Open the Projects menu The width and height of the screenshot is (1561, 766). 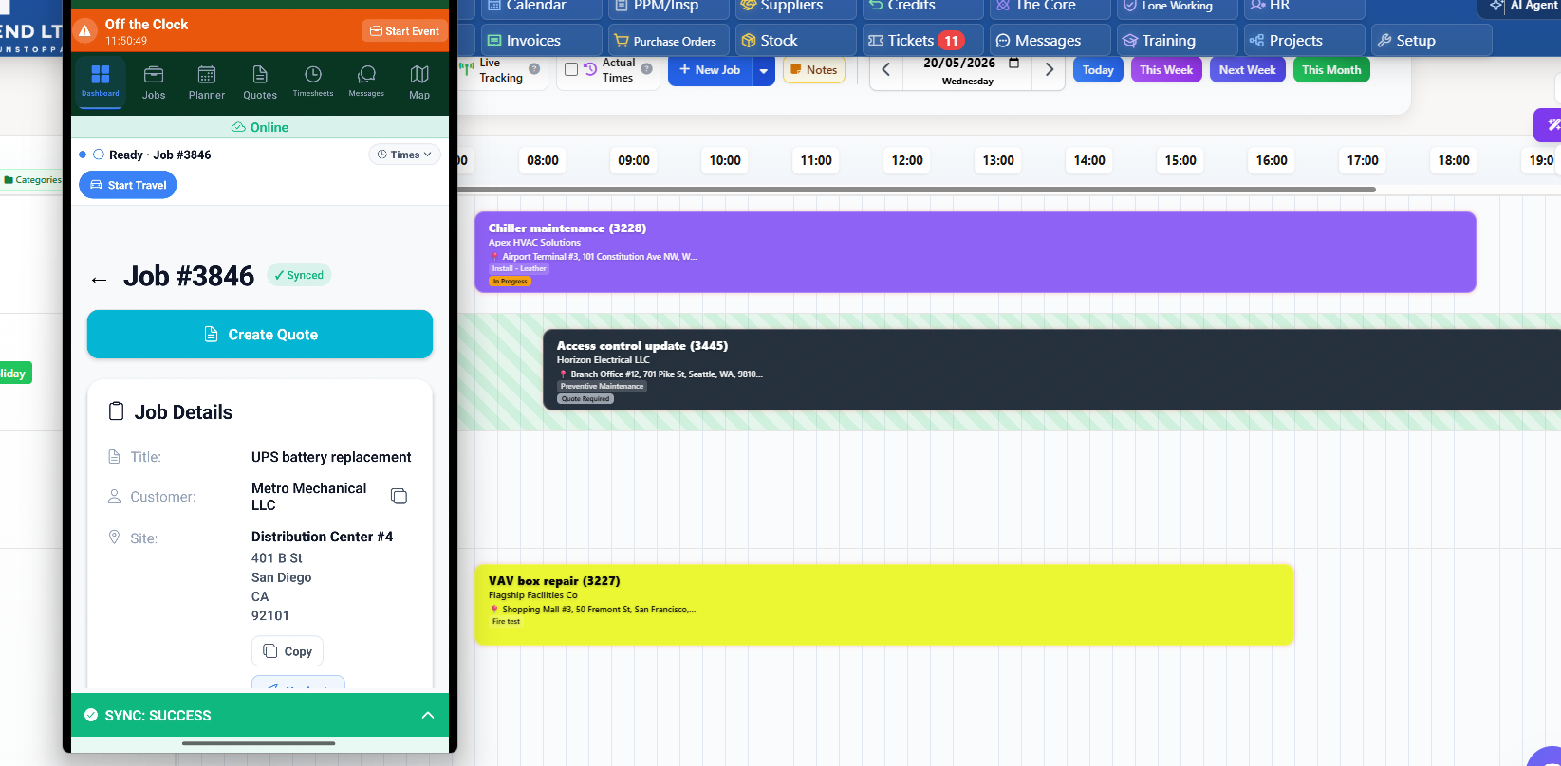(1304, 41)
